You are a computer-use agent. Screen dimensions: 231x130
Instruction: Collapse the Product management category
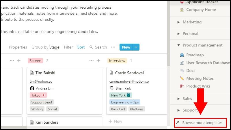click(179, 45)
